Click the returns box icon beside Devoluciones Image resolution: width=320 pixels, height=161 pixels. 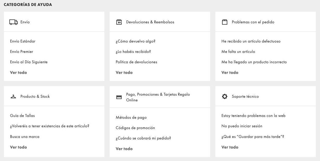coord(119,22)
